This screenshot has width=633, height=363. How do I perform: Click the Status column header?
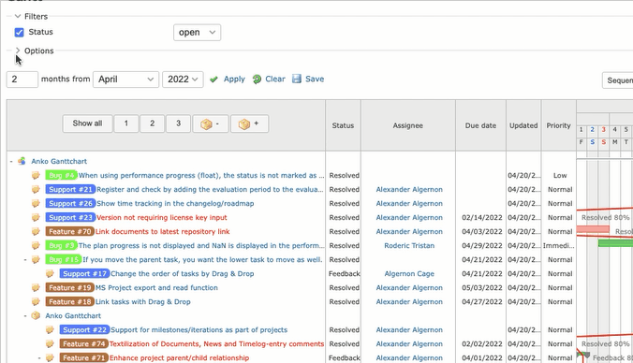(343, 125)
